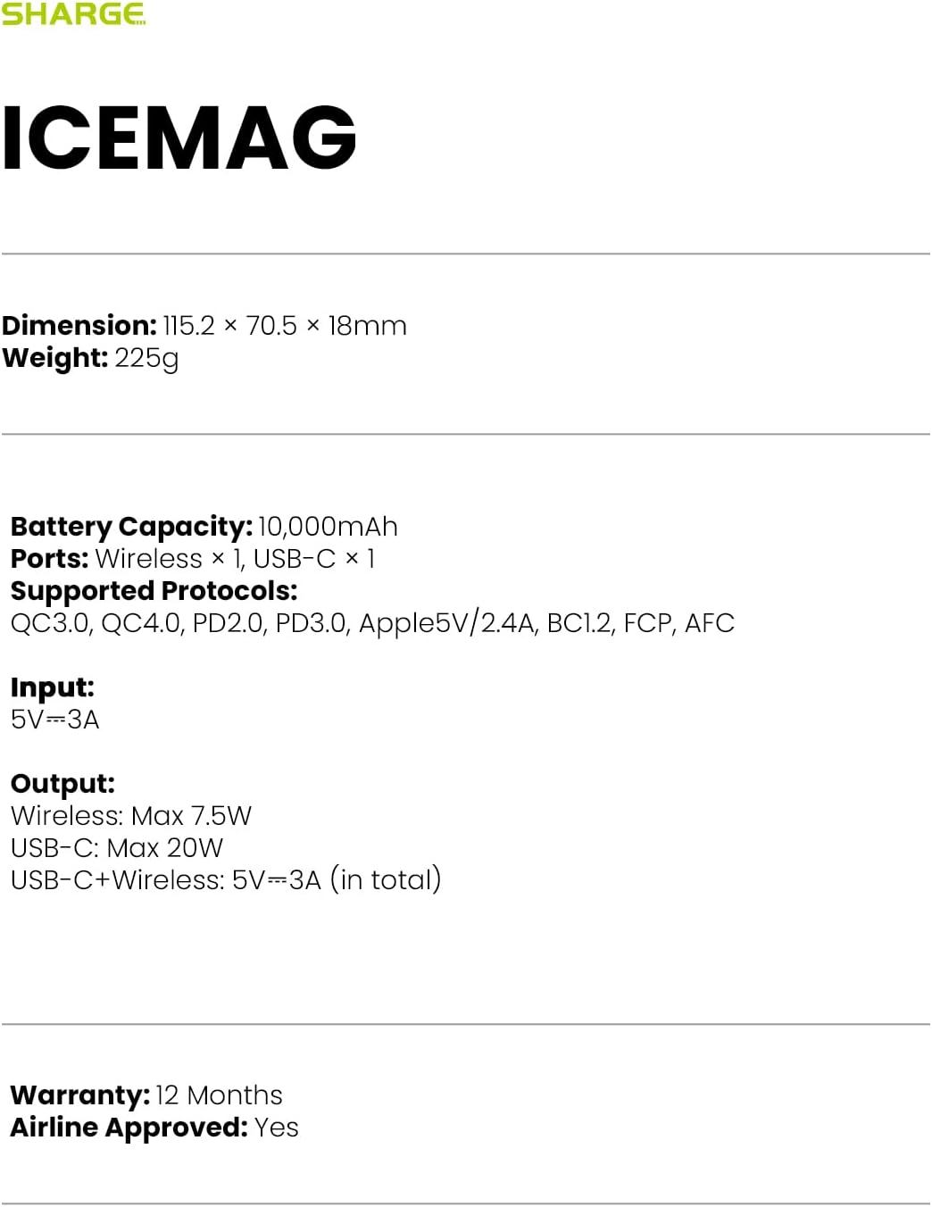
Task: Click the QC3.0 protocols list line
Action: click(x=372, y=623)
